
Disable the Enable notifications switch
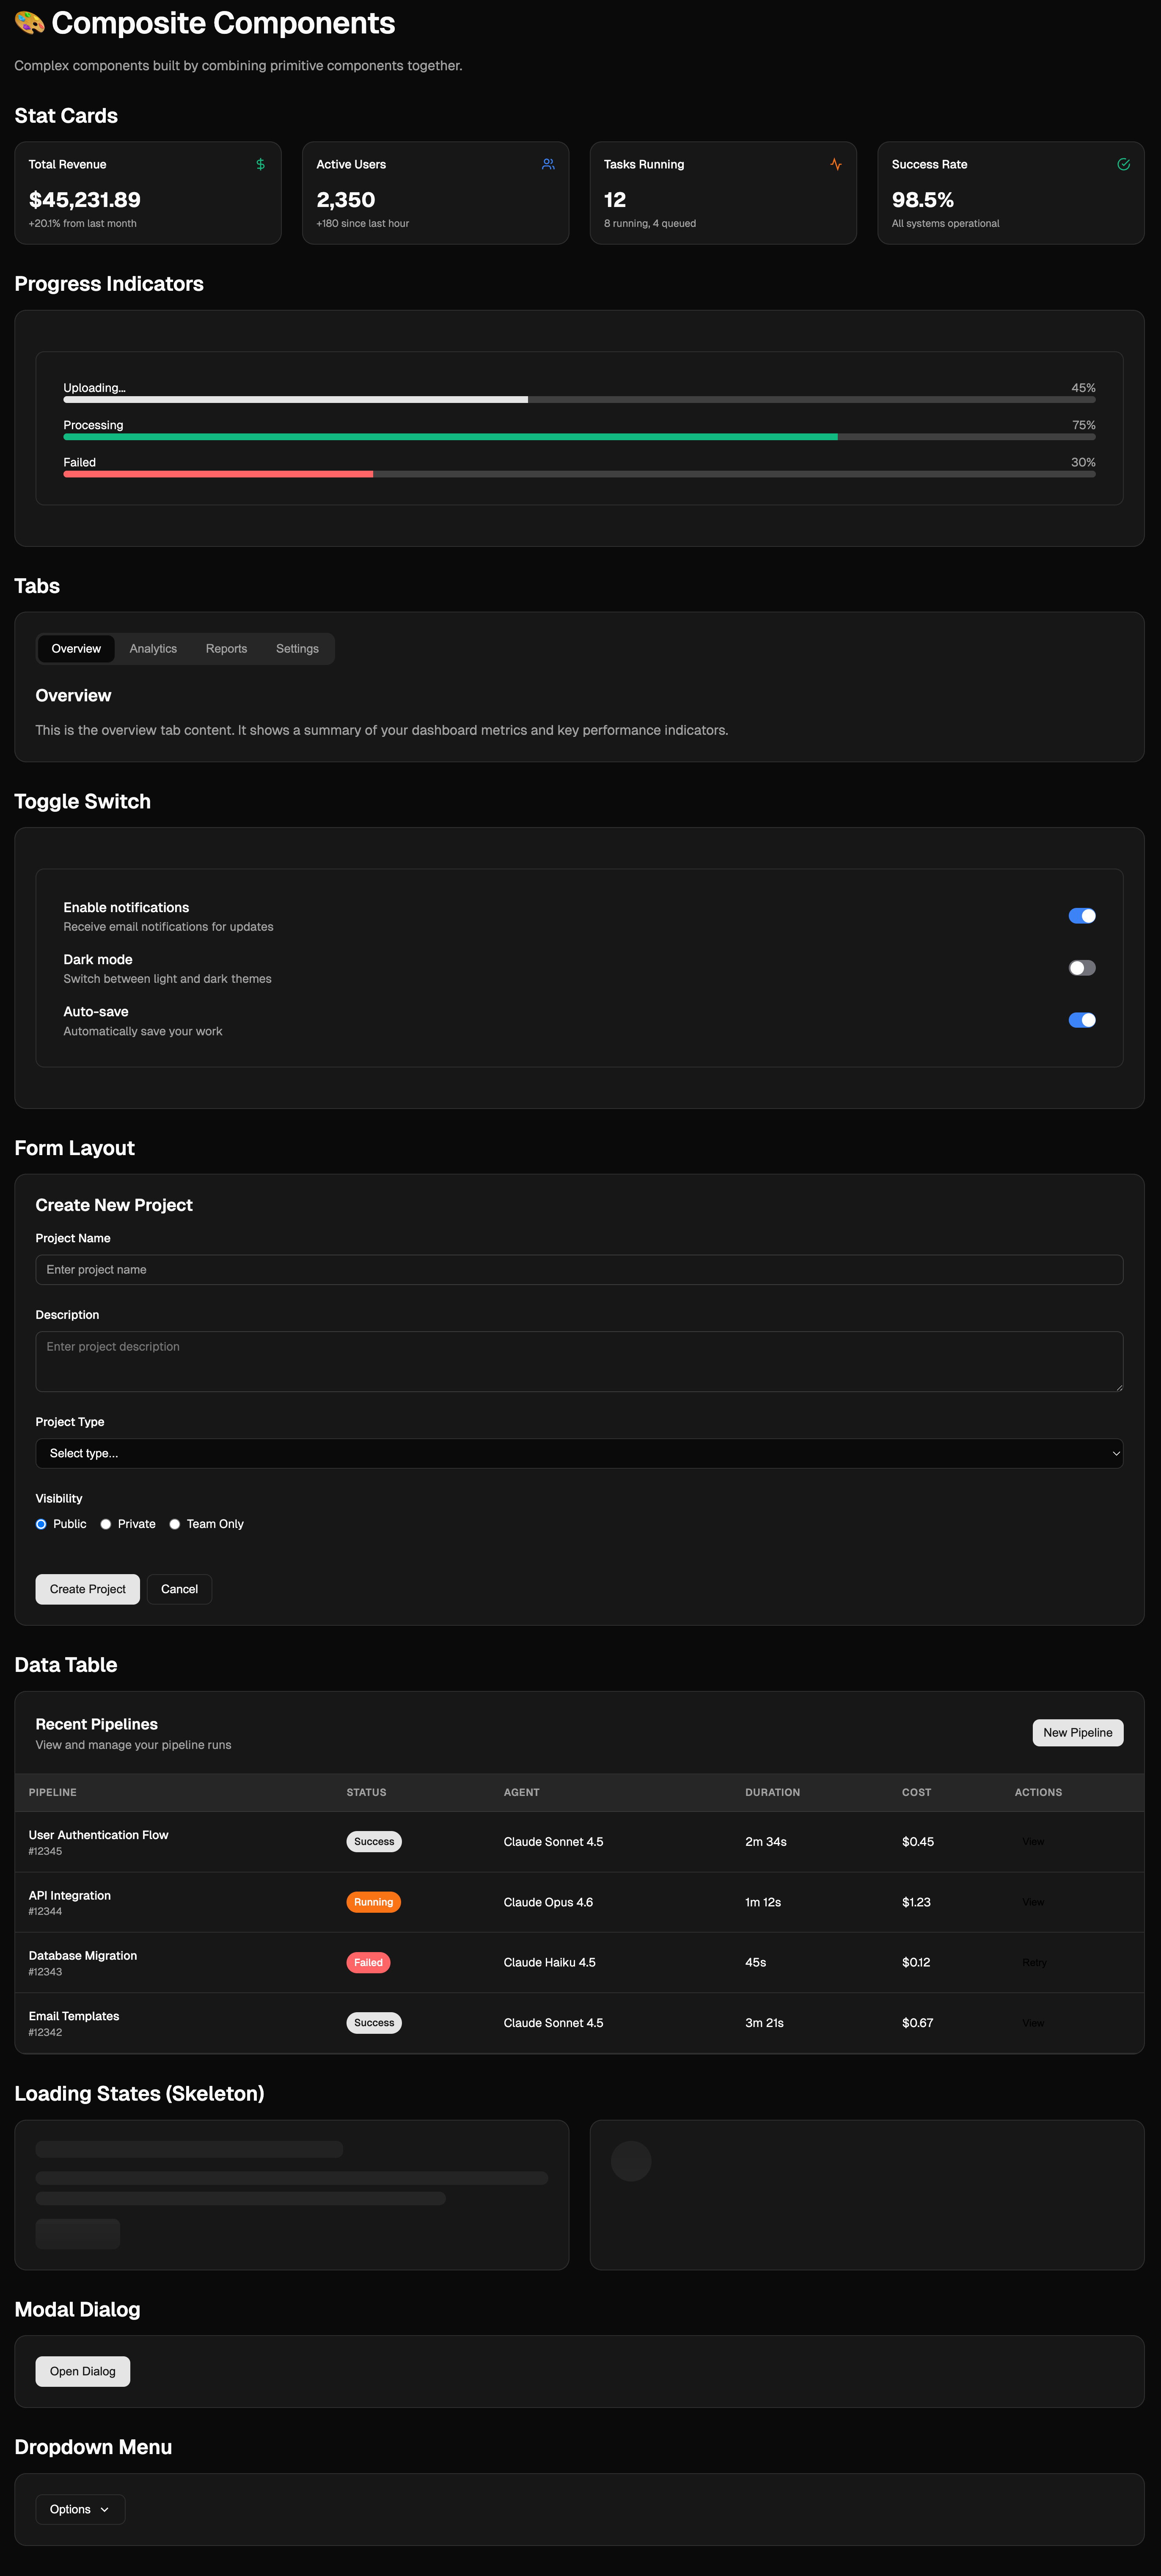(1081, 916)
